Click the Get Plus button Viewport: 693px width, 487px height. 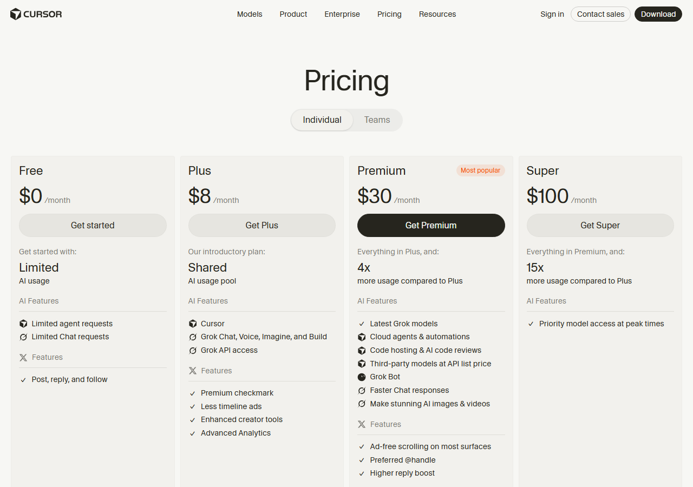pos(262,225)
